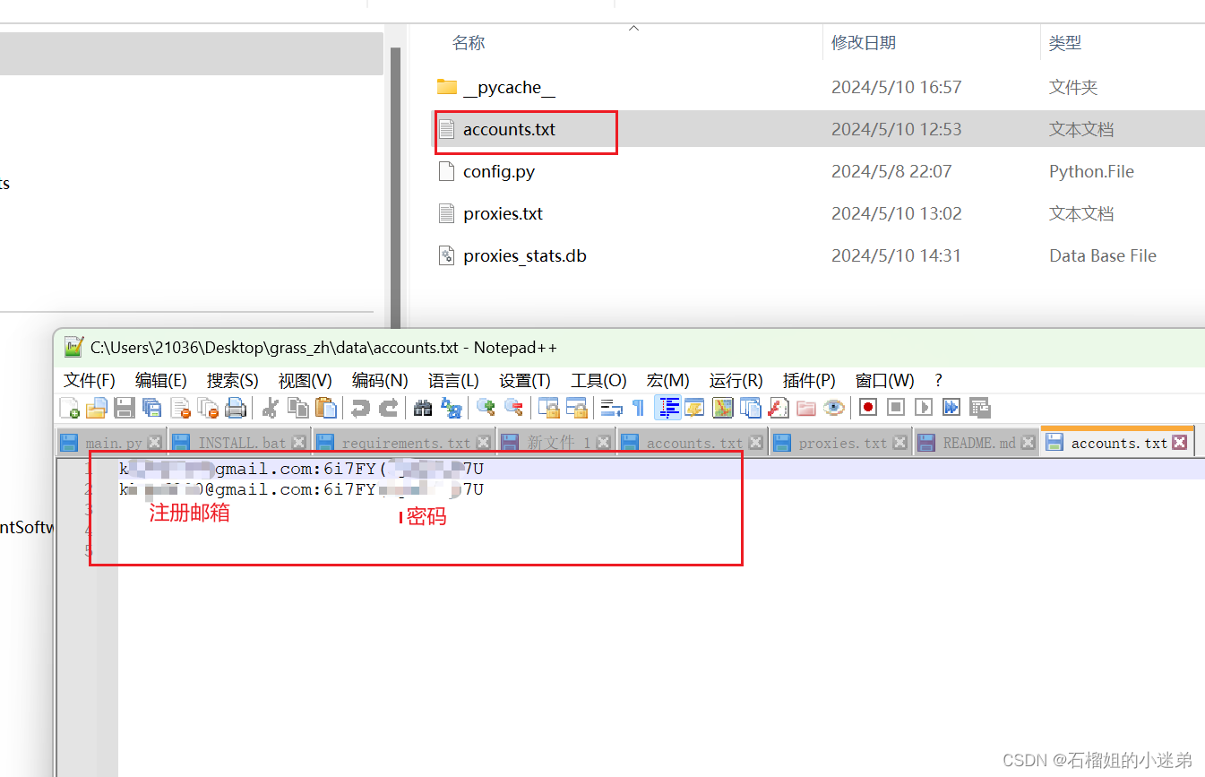Toggle synchronized vertical scrolling icon
This screenshot has width=1205, height=777.
pos(548,408)
